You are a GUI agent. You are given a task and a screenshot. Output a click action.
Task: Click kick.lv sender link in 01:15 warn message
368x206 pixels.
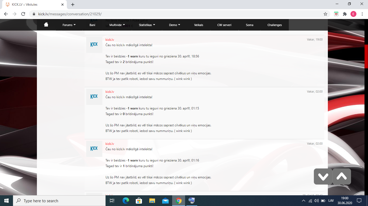[110, 91]
